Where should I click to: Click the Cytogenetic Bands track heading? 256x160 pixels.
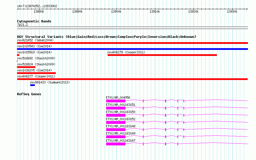(34, 21)
